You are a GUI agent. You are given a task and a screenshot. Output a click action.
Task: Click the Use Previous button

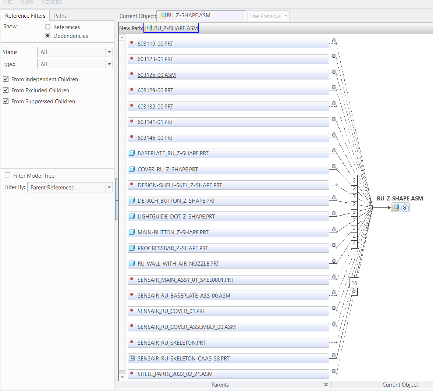point(265,15)
